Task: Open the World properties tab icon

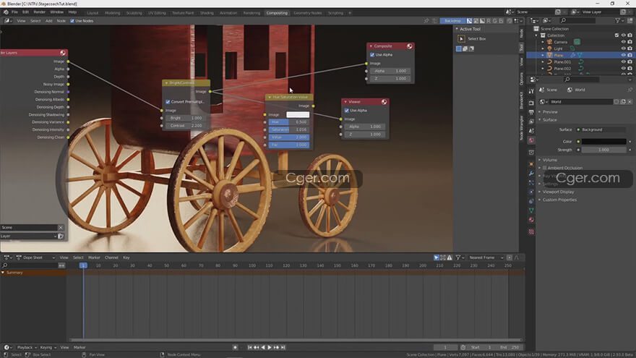Action: click(531, 140)
